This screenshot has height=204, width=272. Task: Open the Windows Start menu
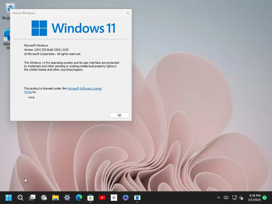point(8,197)
